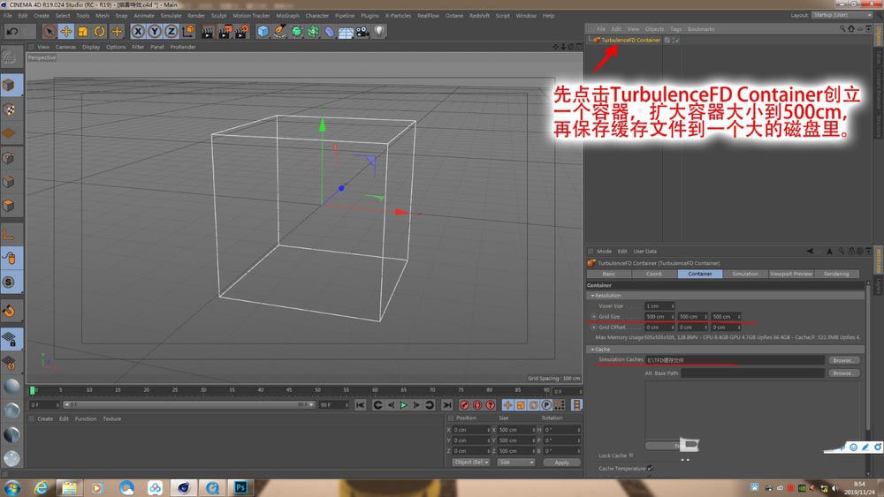Toggle Parameter keyframe recording P button
Viewport: 884px width, 497px height.
546,405
